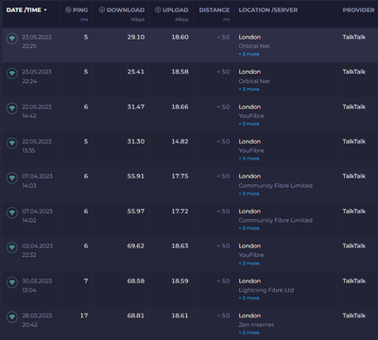Select download value 31.47

pos(136,107)
